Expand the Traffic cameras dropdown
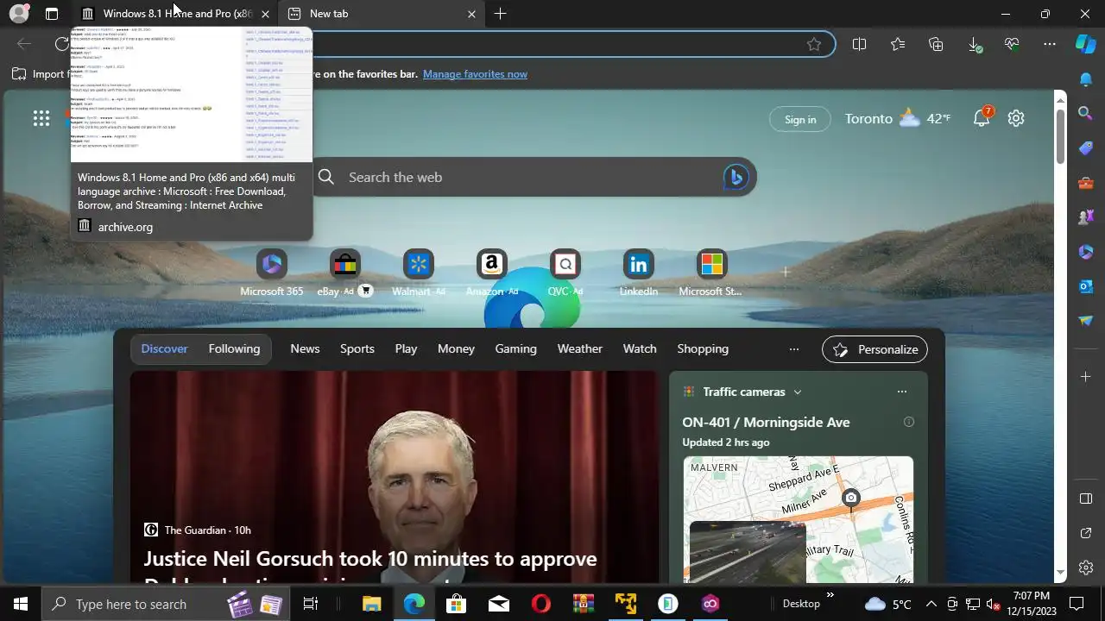The width and height of the screenshot is (1105, 621). click(798, 392)
